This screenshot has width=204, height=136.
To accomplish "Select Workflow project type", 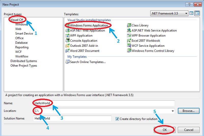I will point(22,56).
